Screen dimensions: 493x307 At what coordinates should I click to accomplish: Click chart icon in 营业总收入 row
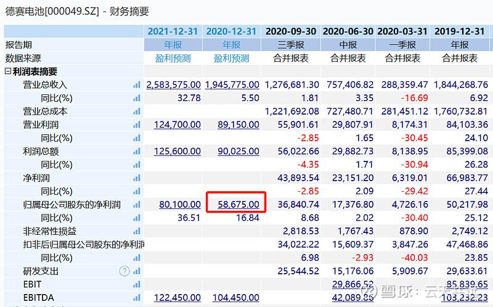pyautogui.click(x=137, y=85)
